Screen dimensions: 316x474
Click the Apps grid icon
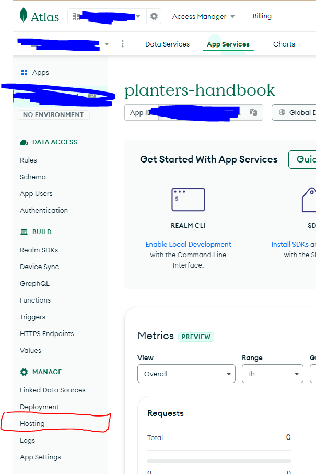click(x=24, y=73)
